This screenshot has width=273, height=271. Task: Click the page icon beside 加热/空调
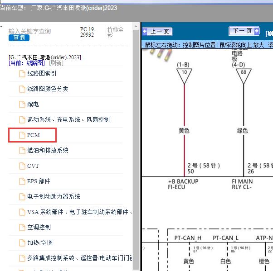coord(22,242)
